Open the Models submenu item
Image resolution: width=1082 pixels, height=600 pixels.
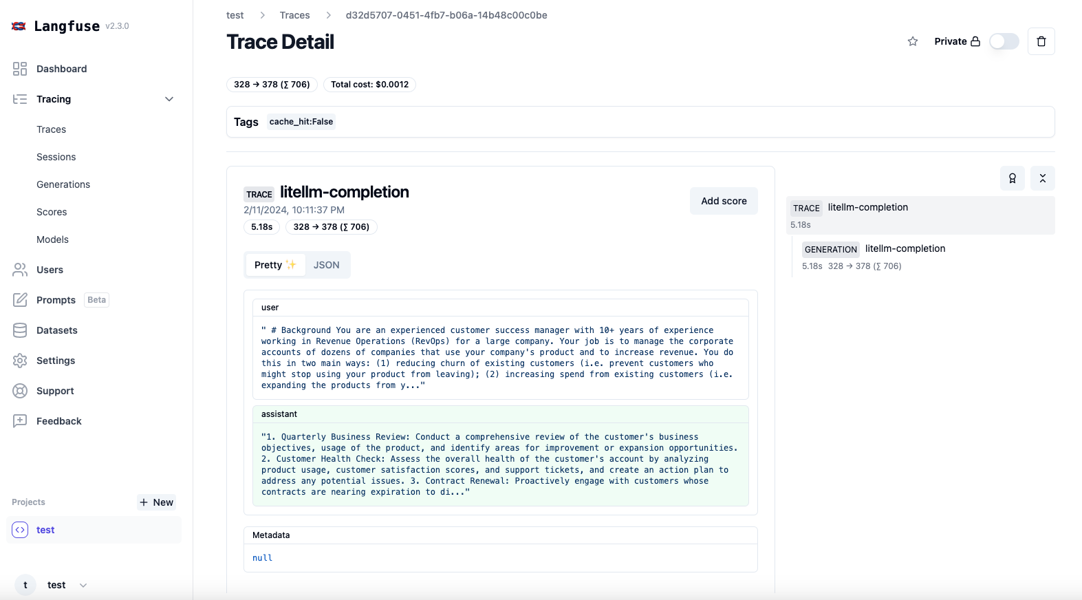(x=53, y=239)
